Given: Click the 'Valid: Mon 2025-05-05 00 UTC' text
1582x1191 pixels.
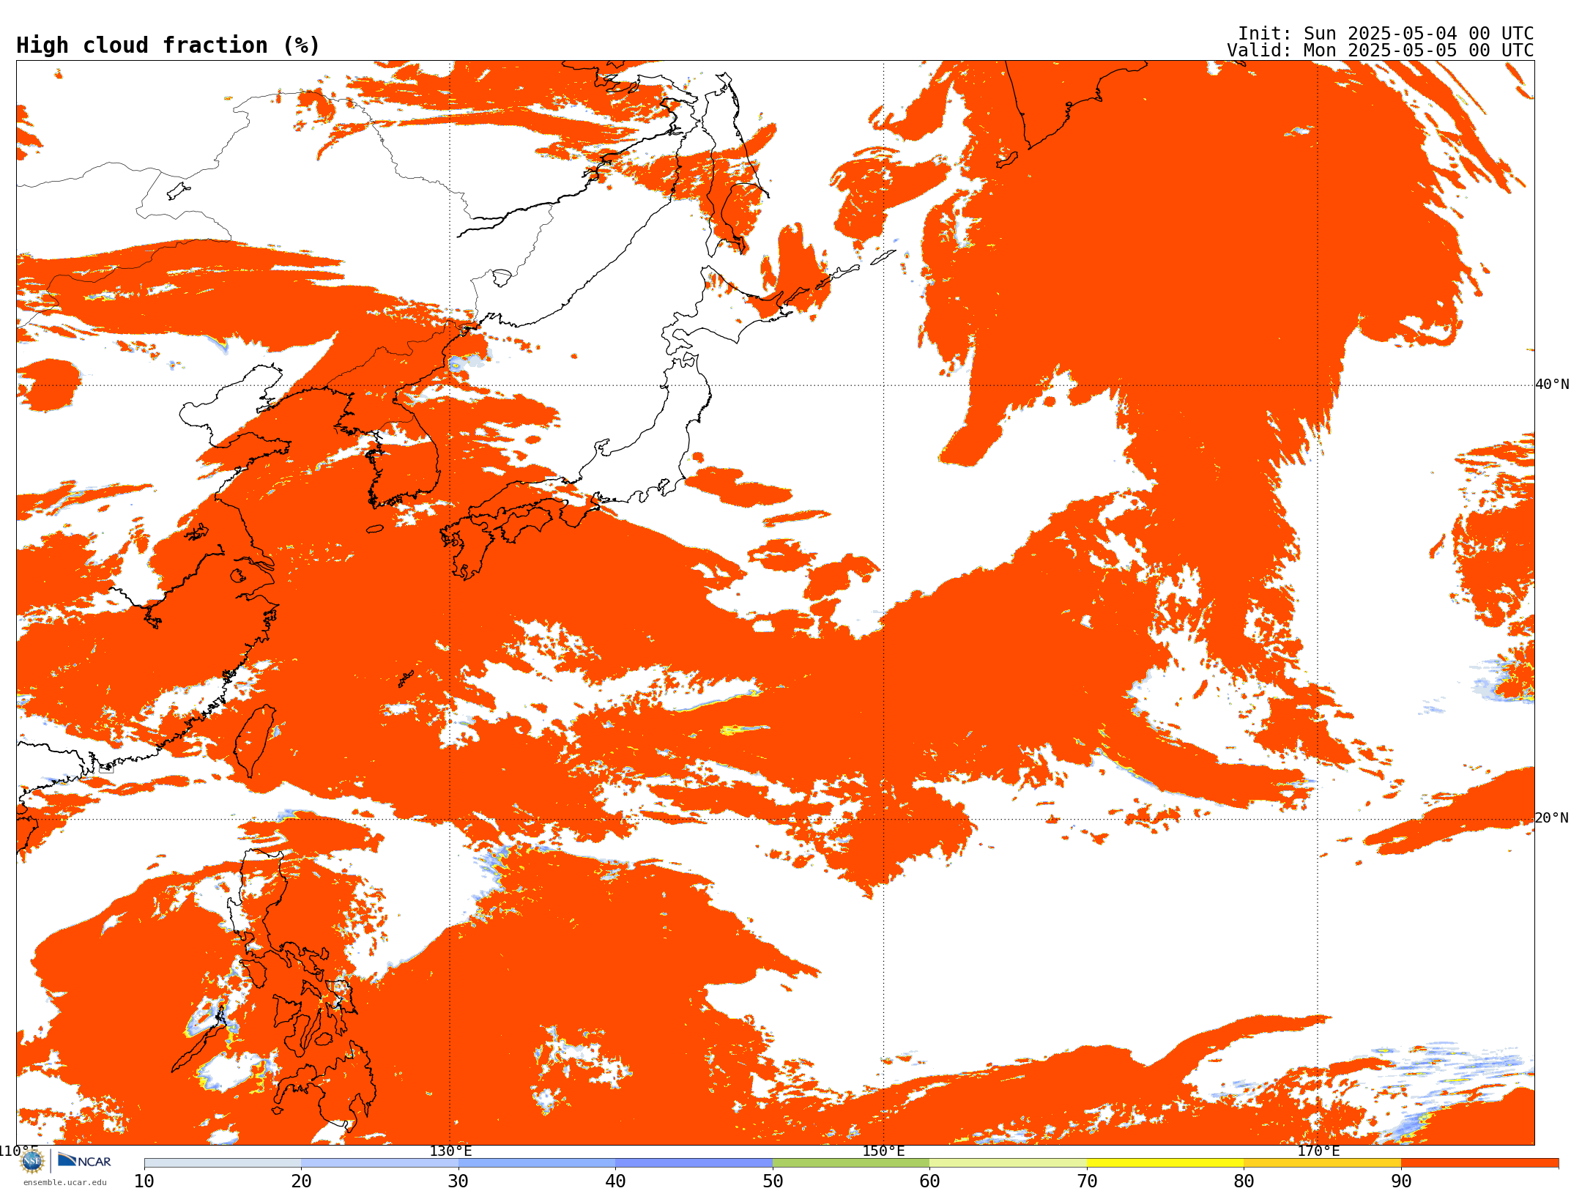Looking at the screenshot, I should [1380, 51].
